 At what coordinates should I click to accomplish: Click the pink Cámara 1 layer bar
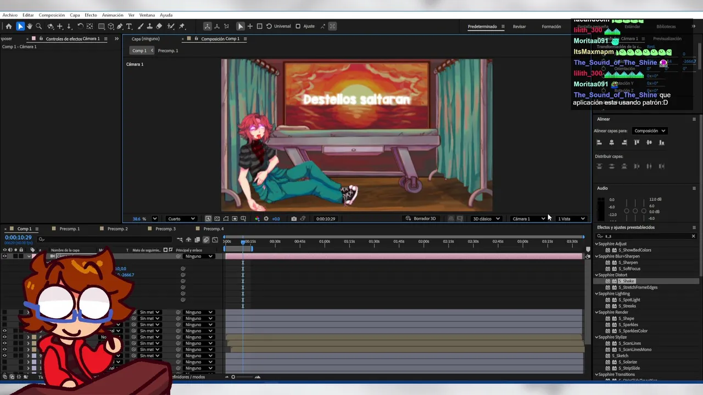pyautogui.click(x=404, y=256)
